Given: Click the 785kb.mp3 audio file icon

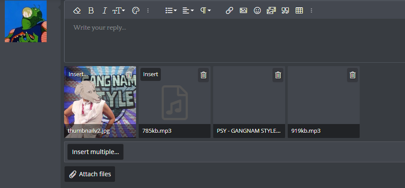Looking at the screenshot, I should [175, 103].
